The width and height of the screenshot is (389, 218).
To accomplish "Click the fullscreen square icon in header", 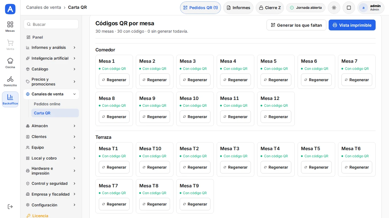I will [x=349, y=8].
